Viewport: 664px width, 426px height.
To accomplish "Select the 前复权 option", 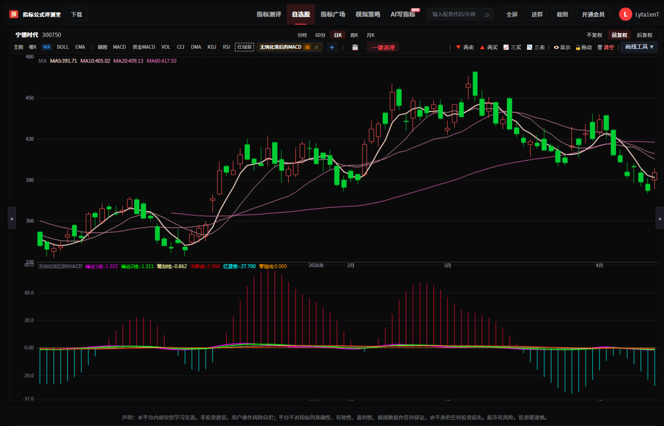I will (619, 35).
